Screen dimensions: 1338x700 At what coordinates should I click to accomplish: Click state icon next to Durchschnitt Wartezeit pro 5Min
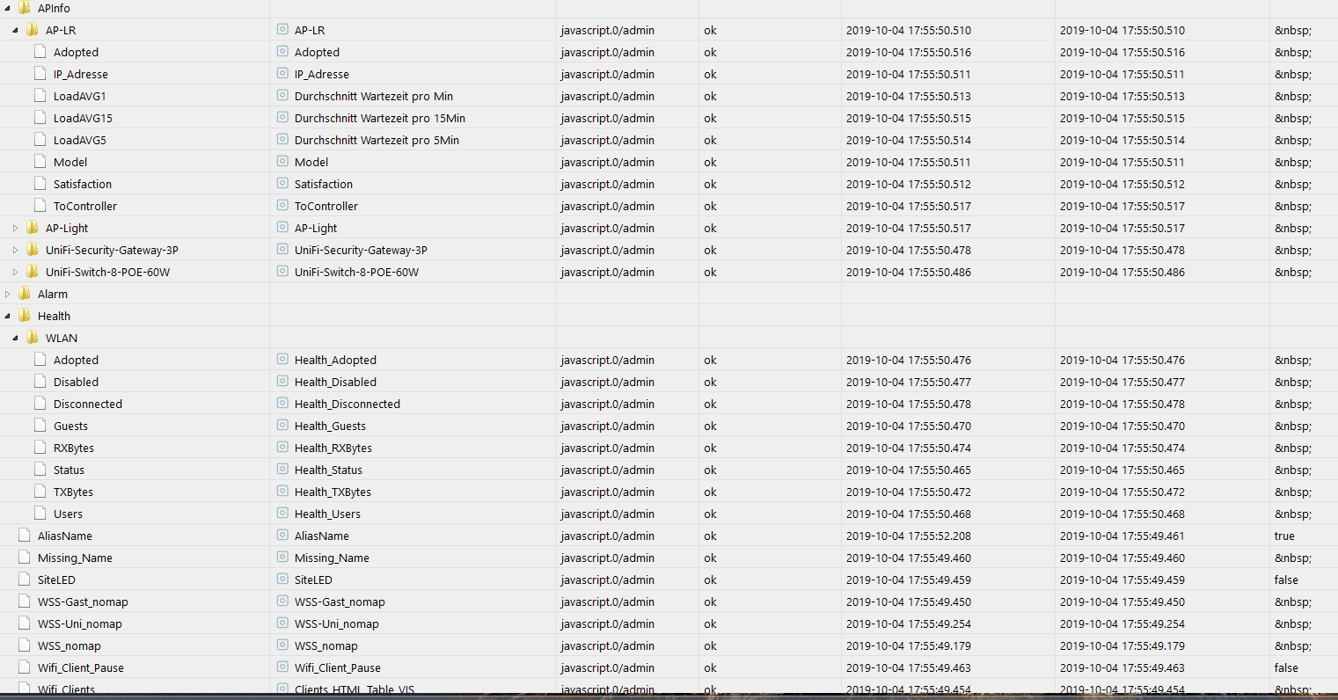(282, 139)
